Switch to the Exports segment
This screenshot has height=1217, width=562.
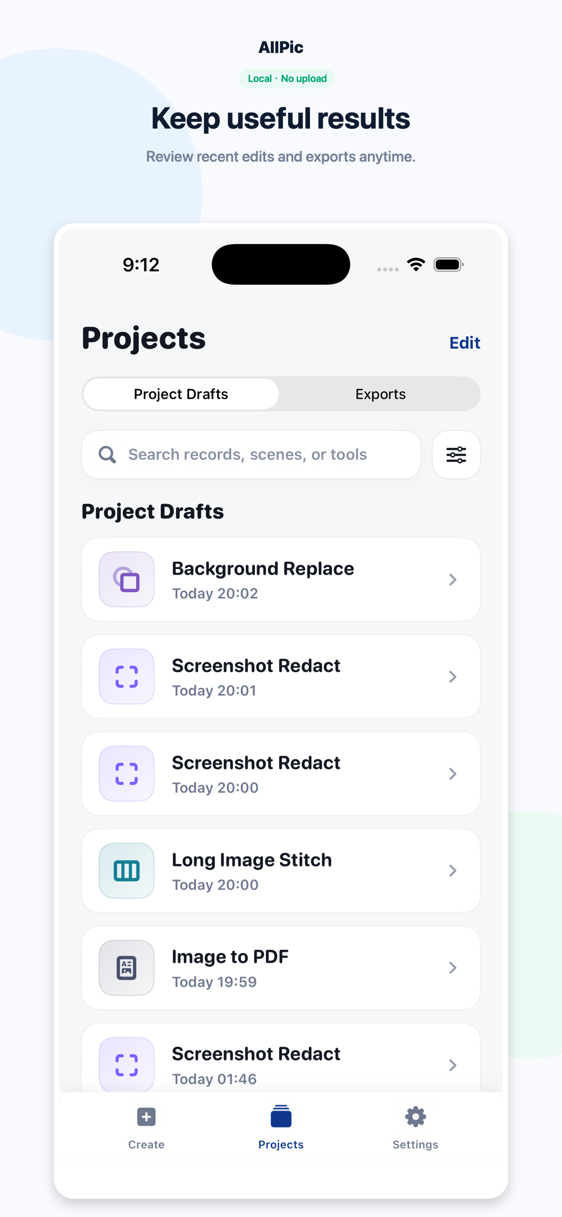(x=380, y=394)
